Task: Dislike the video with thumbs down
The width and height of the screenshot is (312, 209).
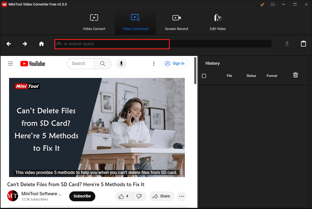Action: tap(139, 196)
